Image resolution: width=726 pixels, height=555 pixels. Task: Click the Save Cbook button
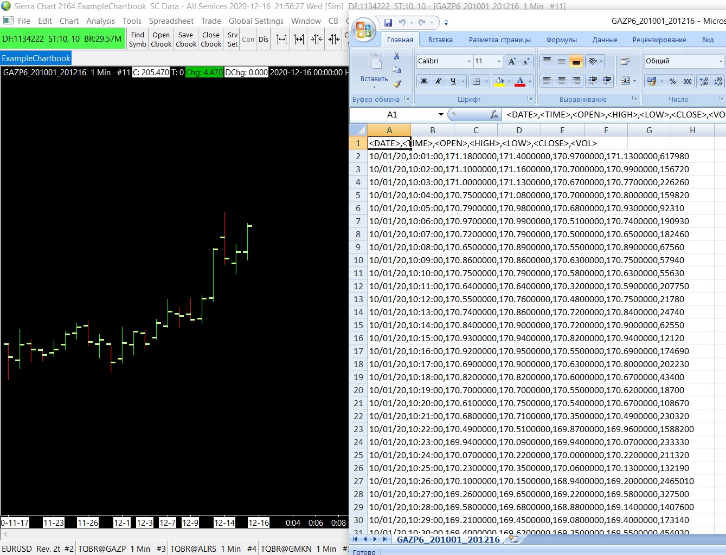(x=186, y=39)
